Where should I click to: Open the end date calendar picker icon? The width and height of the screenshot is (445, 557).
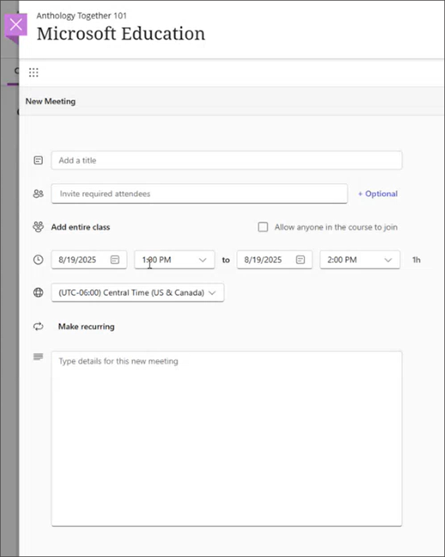299,260
